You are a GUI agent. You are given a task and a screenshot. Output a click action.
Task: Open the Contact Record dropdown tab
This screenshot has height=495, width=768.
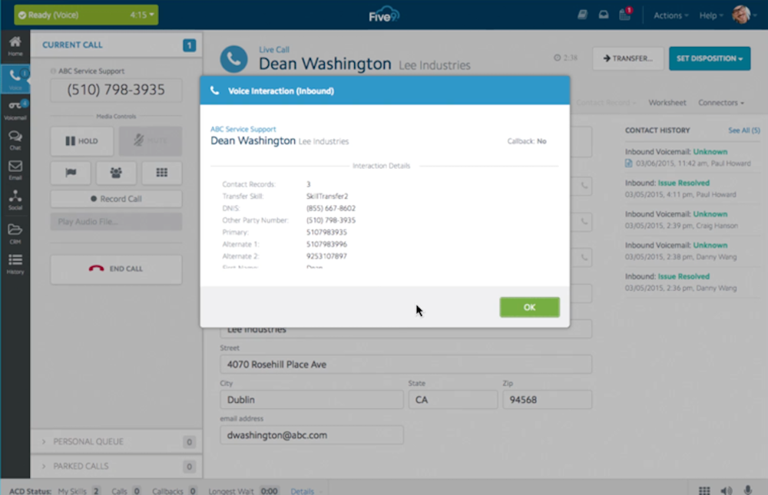[606, 102]
